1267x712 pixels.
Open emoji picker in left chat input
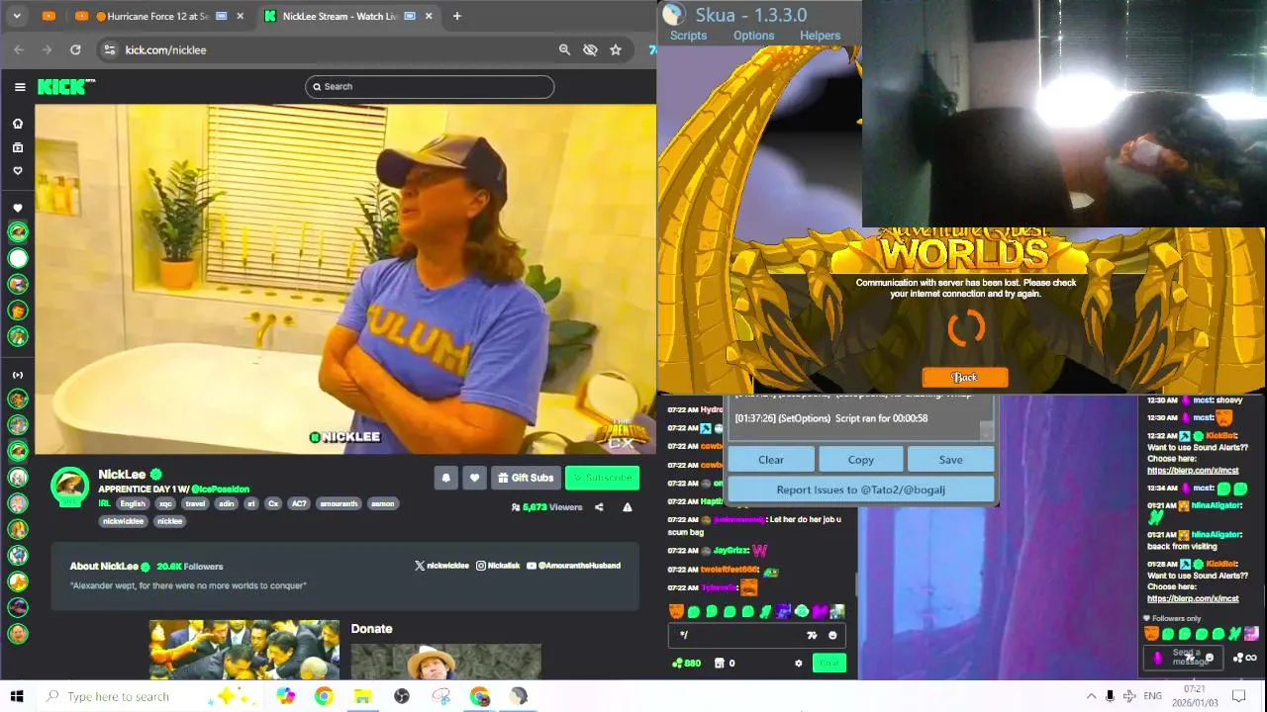832,636
